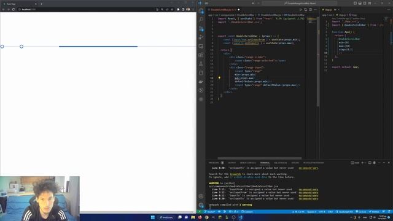Image resolution: width=393 pixels, height=221 pixels.
Task: Change UTF-8 encoding in status bar
Action: [322, 212]
